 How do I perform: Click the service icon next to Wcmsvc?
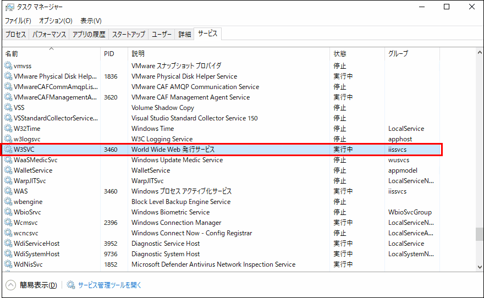click(8, 223)
